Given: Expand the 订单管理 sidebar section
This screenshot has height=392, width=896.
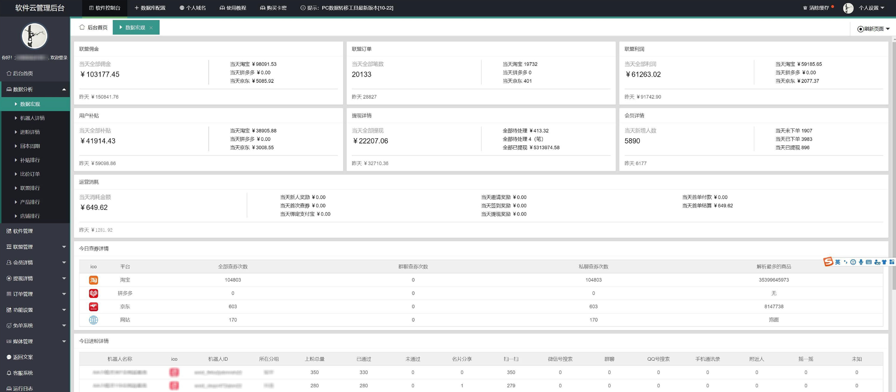Looking at the screenshot, I should [35, 294].
